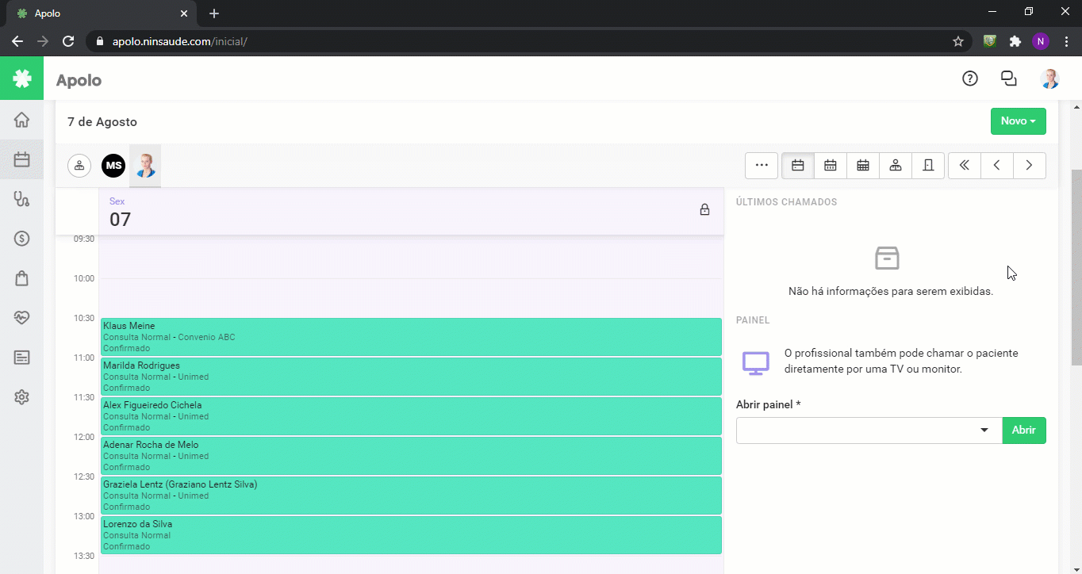Toggle the lock icon on day 07
This screenshot has width=1082, height=574.
pyautogui.click(x=704, y=210)
